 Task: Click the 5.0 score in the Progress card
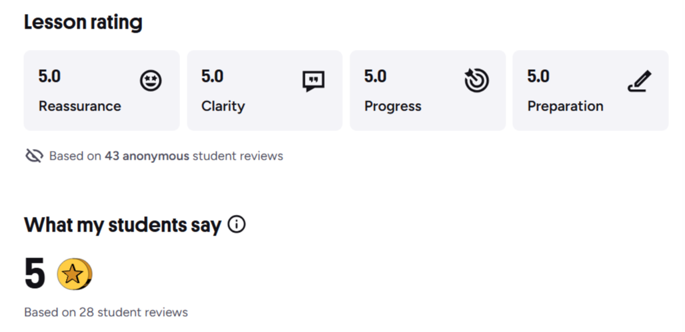(x=375, y=77)
